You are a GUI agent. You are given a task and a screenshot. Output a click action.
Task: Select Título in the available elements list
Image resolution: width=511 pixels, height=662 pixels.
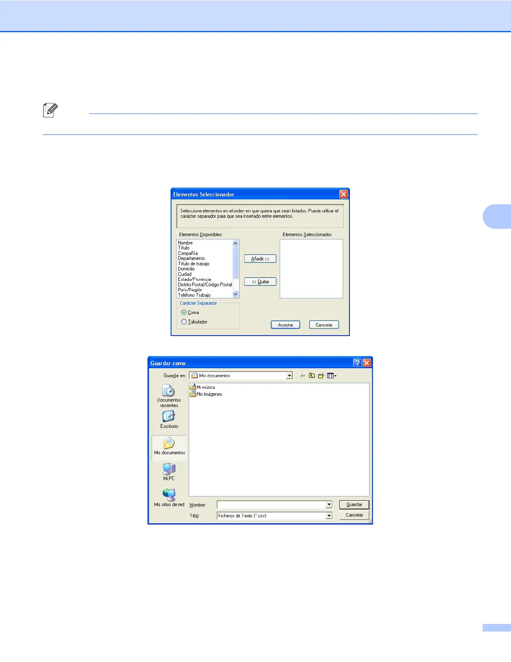(184, 248)
